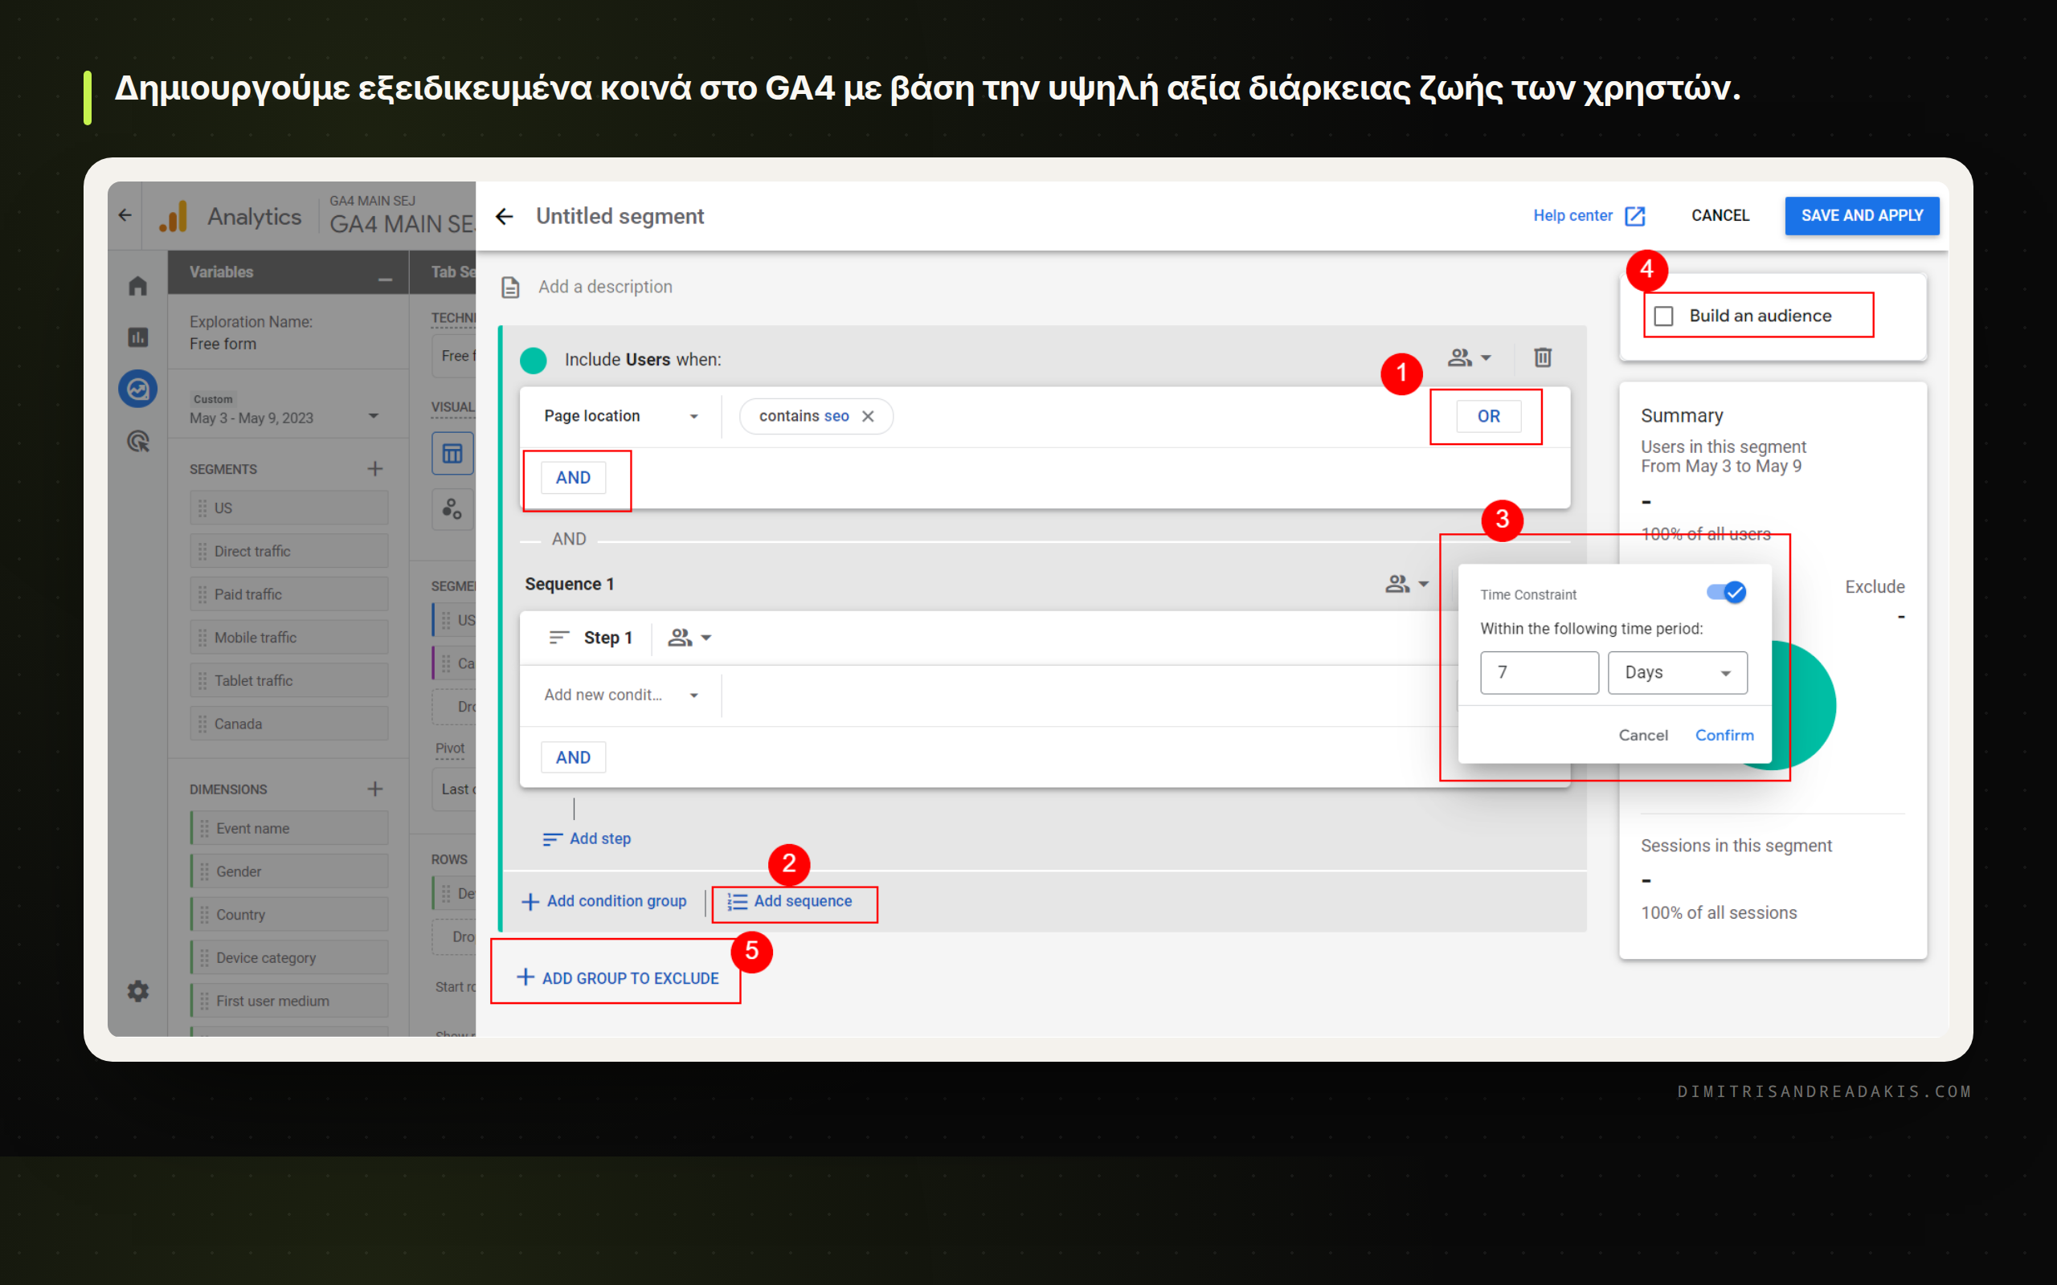Select the Canada segment
This screenshot has height=1285, width=2057.
click(289, 724)
